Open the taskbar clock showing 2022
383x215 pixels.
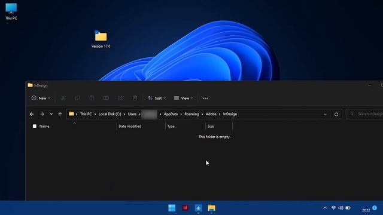click(x=366, y=210)
